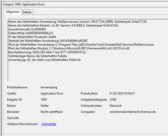Click the Protokolliert date 01.02.2020 05:56:57
The width and height of the screenshot is (168, 136).
tap(122, 93)
